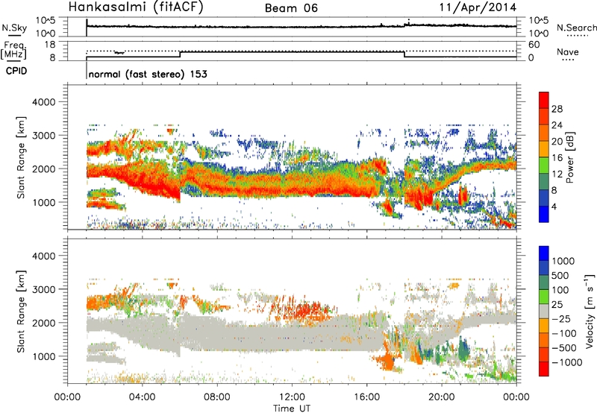The width and height of the screenshot is (597, 413).
Task: Click the '04:00' time tick label
Action: coord(143,397)
